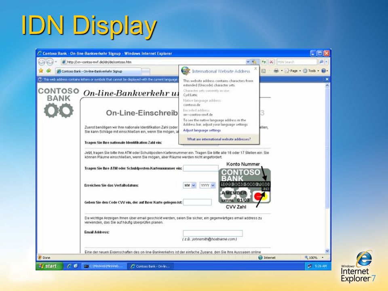Click the RSS Feeds toolbar icon

264,71
